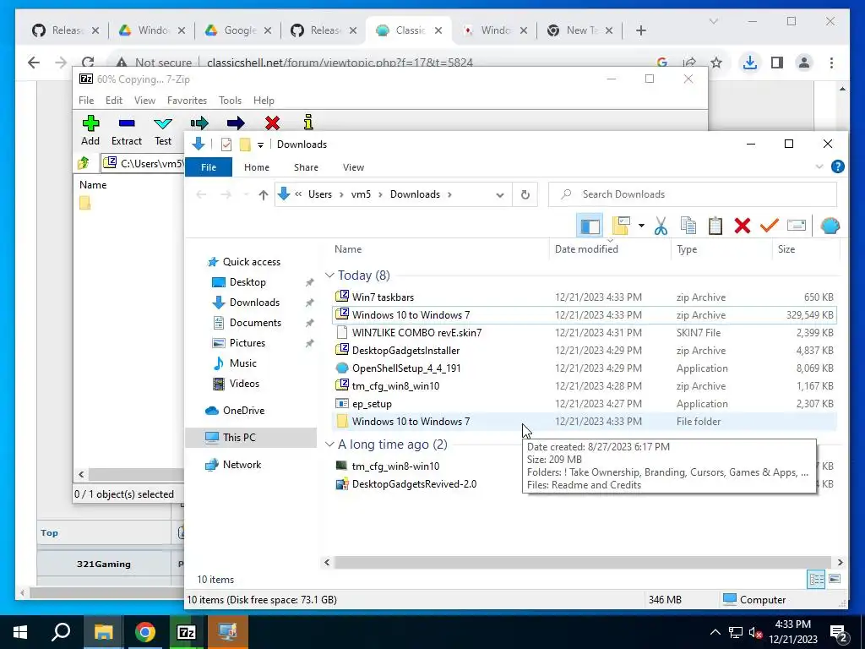
Task: Click the Move arrow icon in 7-Zip toolbar
Action: pyautogui.click(x=236, y=123)
